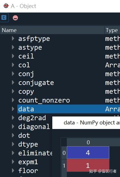The height and width of the screenshot is (177, 120).
Task: Expand the dot row
Action: [x=13, y=135]
